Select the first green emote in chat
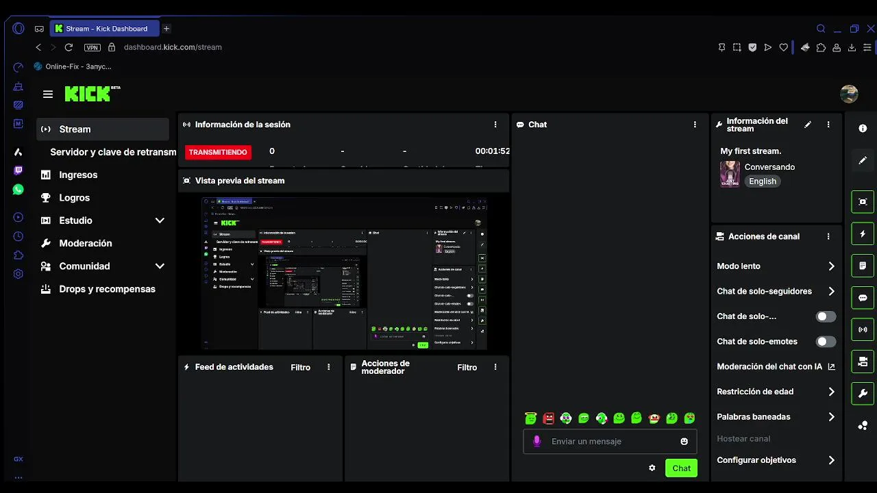877x493 pixels. (530, 418)
